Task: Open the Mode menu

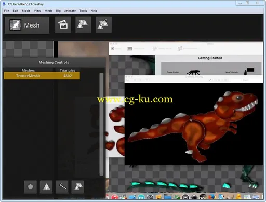Action: click(26, 11)
